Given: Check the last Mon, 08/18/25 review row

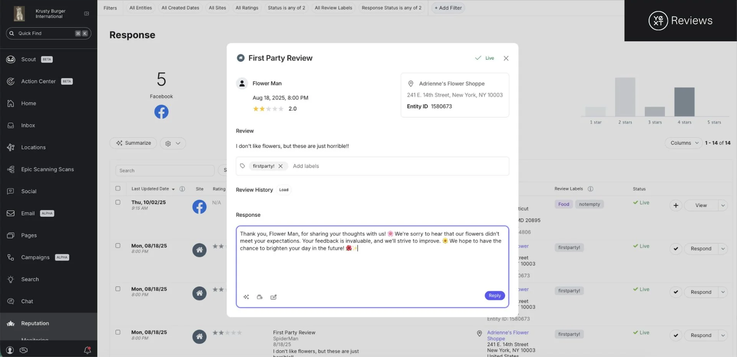Looking at the screenshot, I should click(x=118, y=332).
